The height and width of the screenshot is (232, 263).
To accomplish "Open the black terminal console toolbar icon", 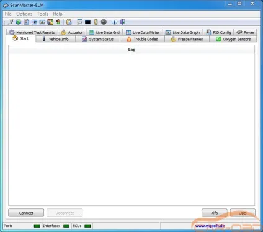I will pos(87,22).
